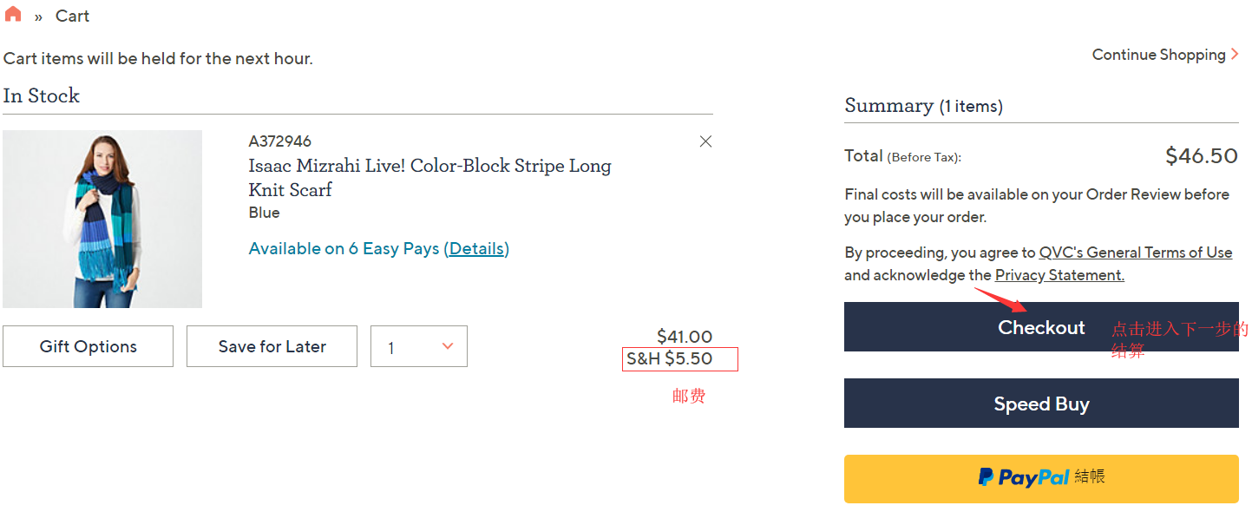Open the Privacy Statement link
The image size is (1252, 512).
[1059, 275]
